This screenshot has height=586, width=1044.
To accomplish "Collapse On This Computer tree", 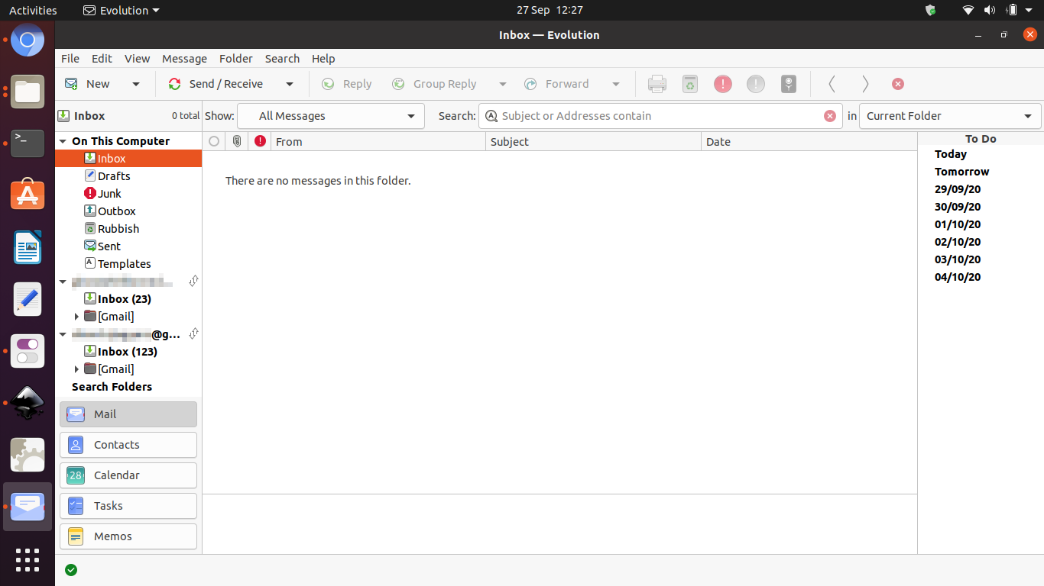I will pos(63,141).
